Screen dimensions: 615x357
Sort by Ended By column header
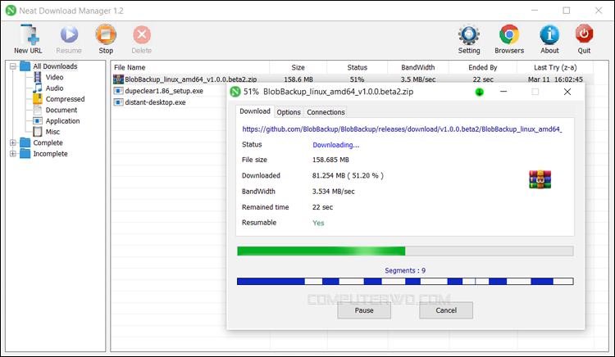(483, 67)
